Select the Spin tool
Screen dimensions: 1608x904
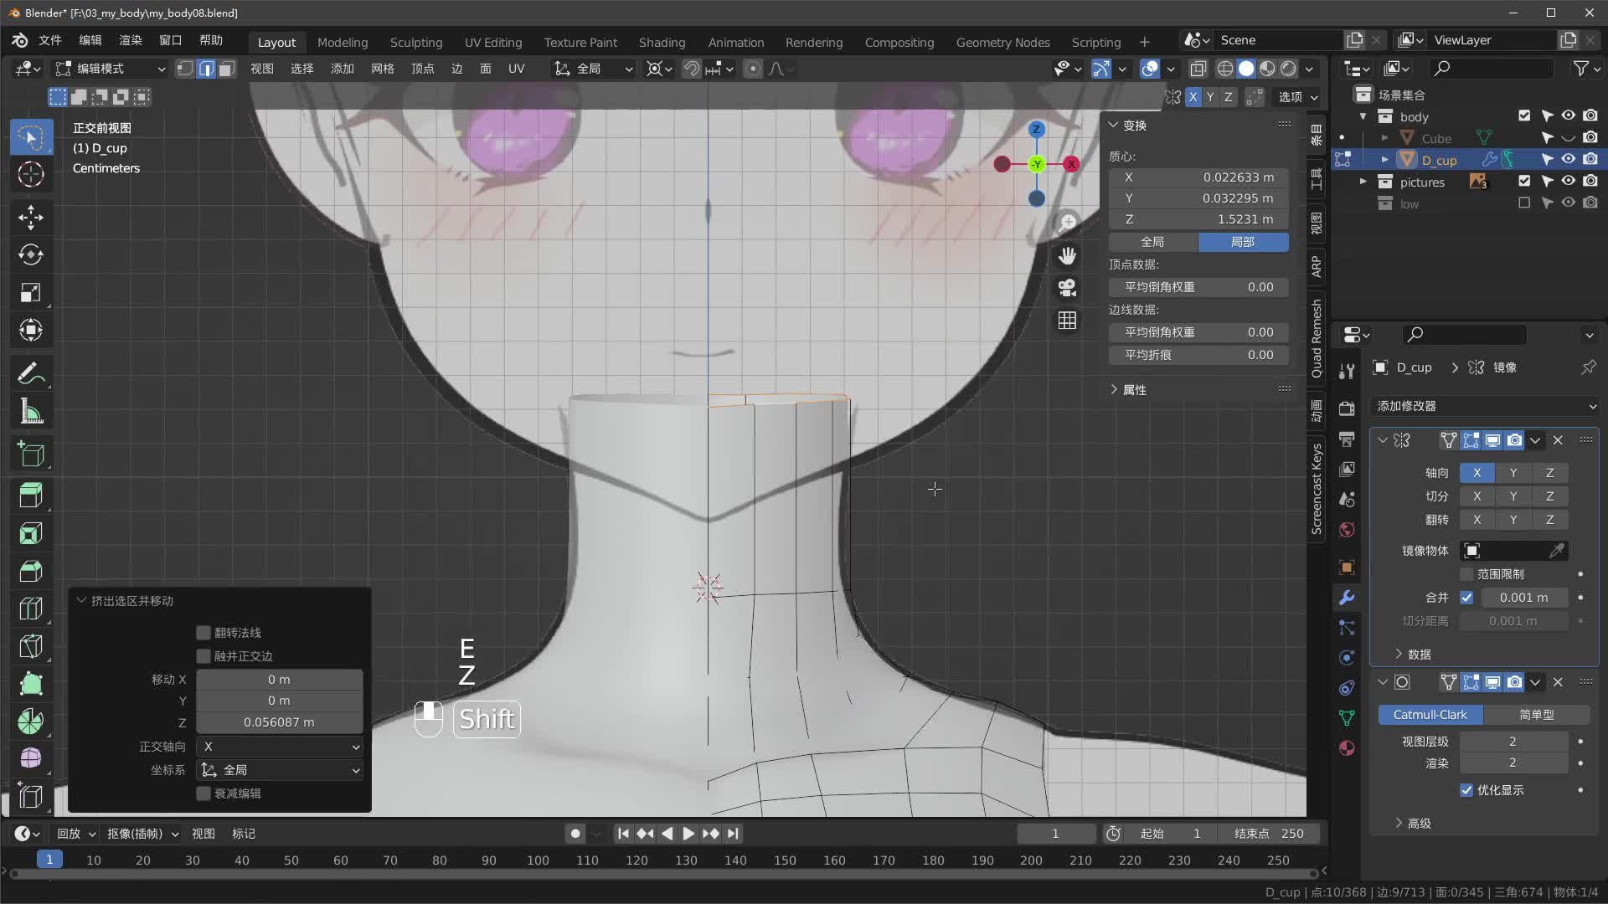[x=31, y=722]
